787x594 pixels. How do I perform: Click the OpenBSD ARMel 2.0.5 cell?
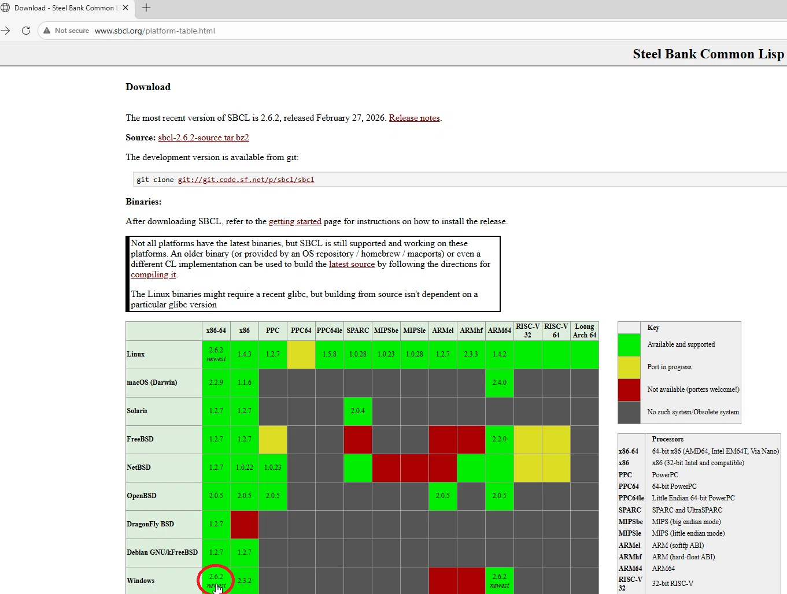click(x=443, y=496)
